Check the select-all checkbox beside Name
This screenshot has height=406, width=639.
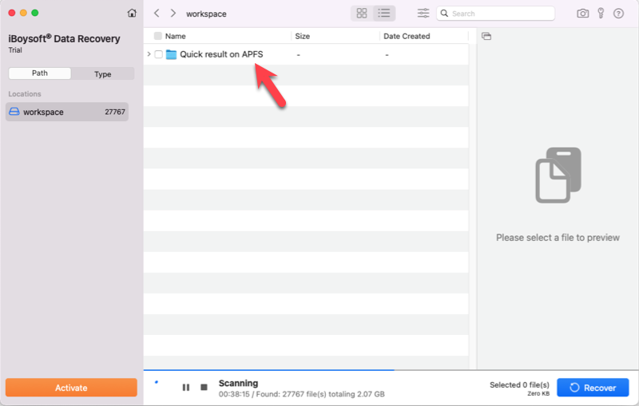pyautogui.click(x=157, y=36)
